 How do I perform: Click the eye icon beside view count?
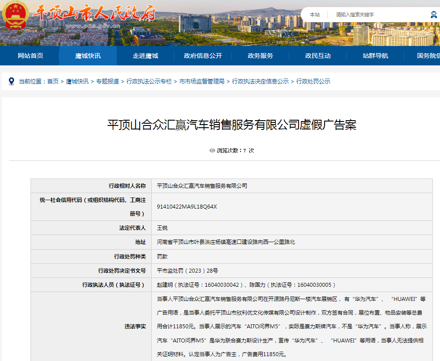click(x=212, y=151)
